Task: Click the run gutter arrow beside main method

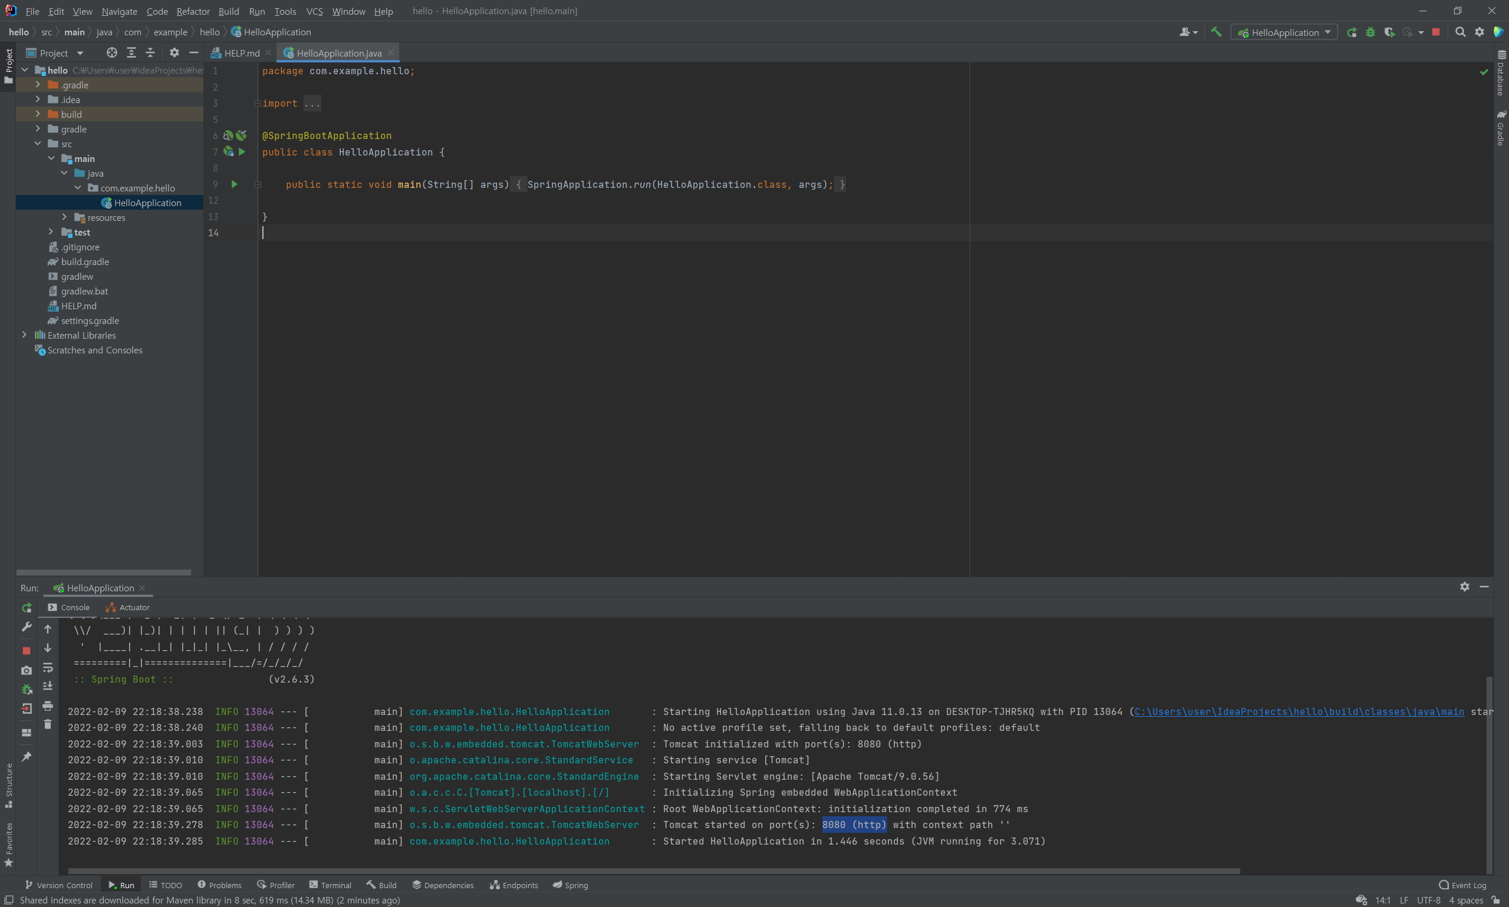Action: [x=234, y=184]
